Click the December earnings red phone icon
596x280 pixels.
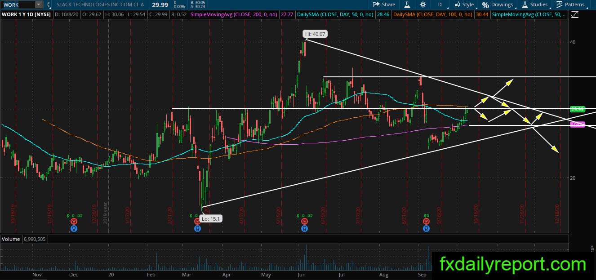[x=74, y=222]
